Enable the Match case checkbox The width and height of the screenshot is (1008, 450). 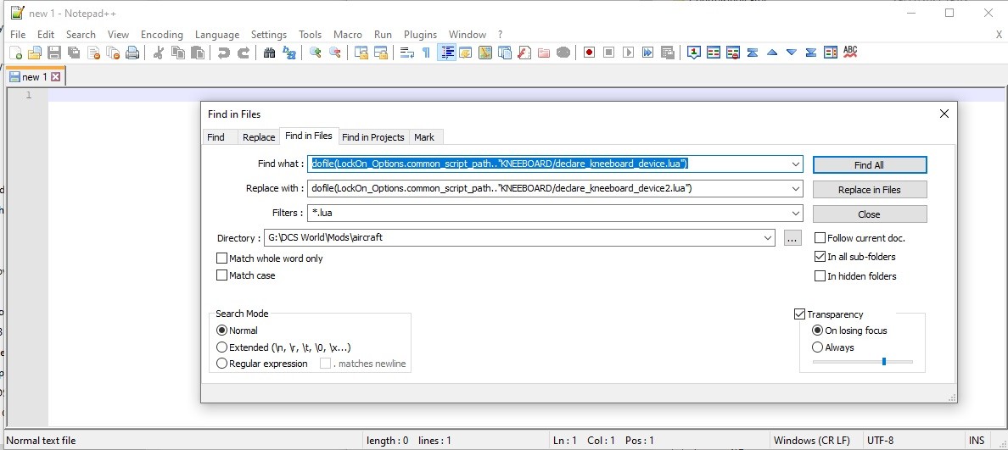(x=221, y=275)
